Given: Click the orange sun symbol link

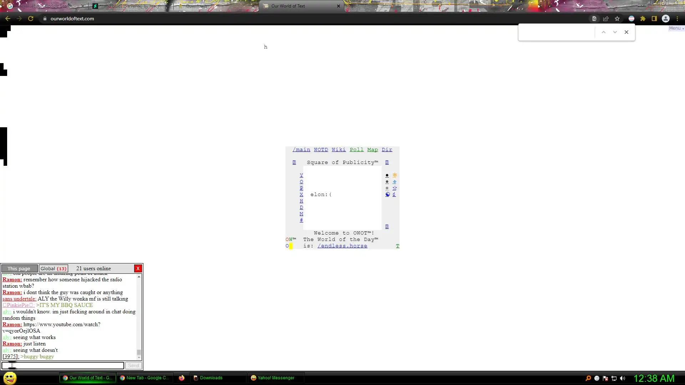Looking at the screenshot, I should (x=395, y=175).
